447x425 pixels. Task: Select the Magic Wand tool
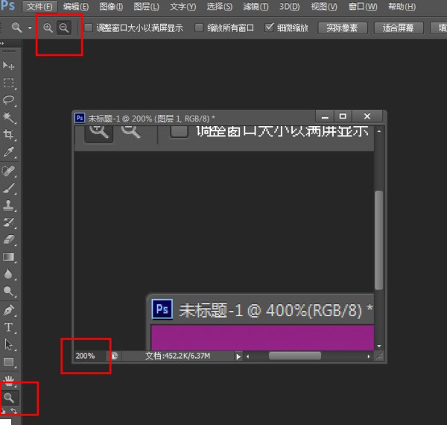tap(8, 117)
